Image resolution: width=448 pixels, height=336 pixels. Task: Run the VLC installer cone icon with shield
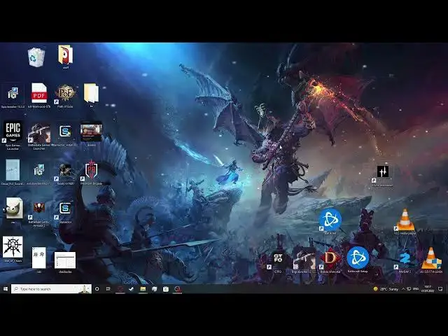[431, 258]
